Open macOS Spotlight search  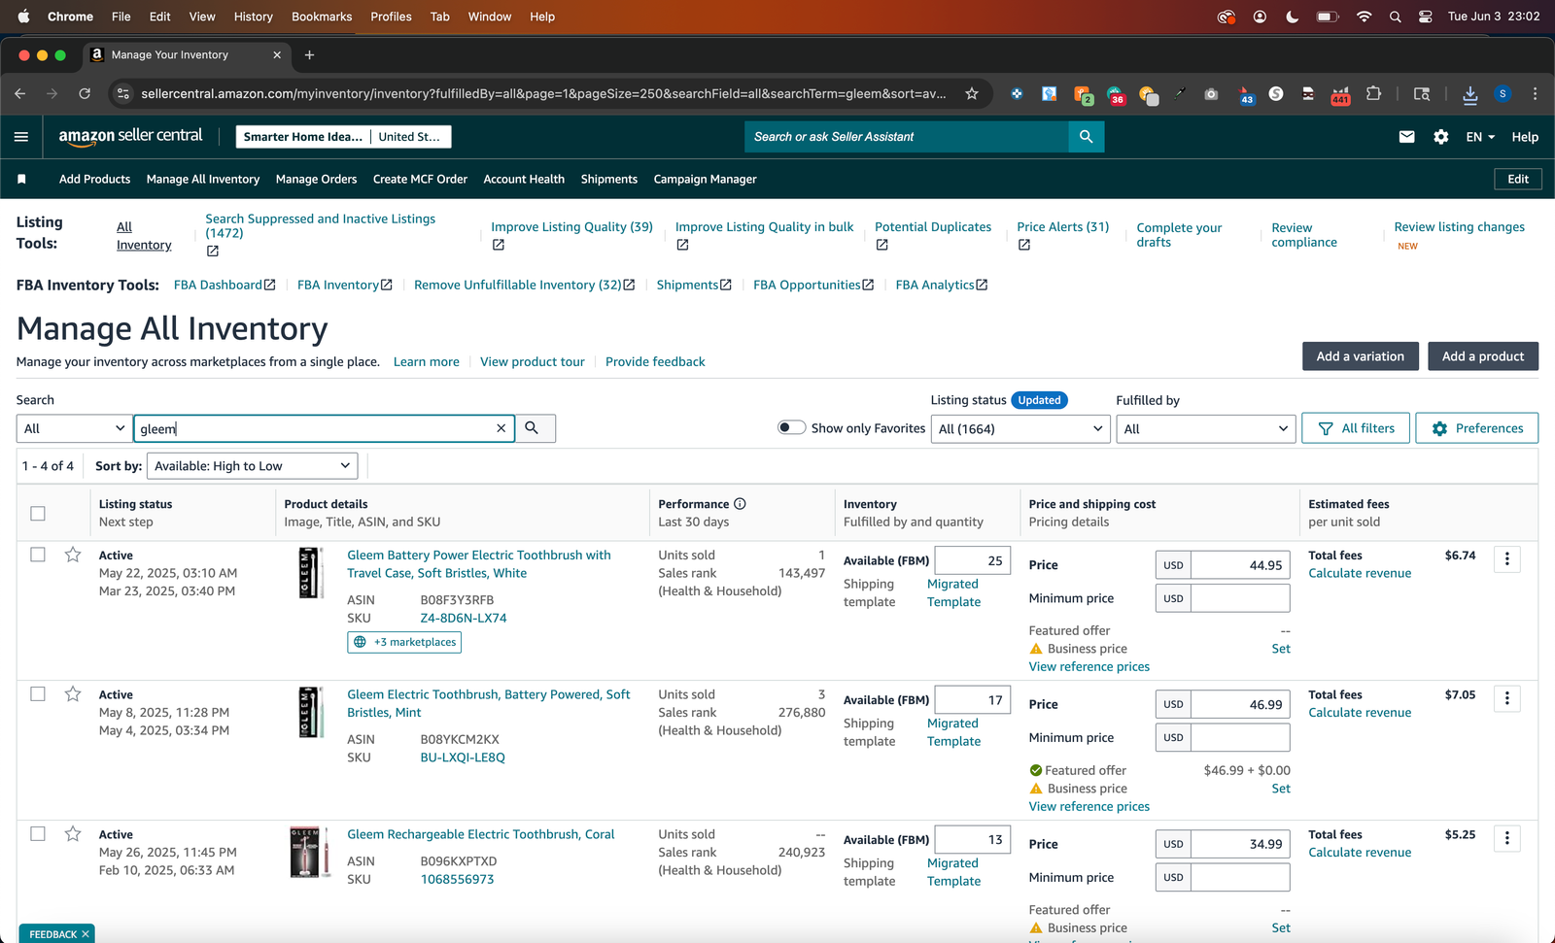1395,17
